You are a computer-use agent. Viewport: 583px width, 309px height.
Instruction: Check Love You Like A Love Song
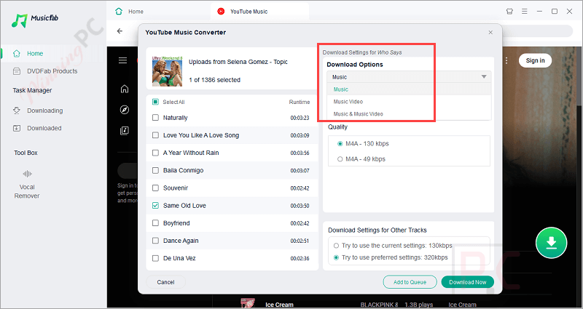[x=155, y=135]
